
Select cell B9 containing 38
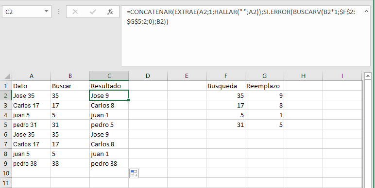coord(70,163)
